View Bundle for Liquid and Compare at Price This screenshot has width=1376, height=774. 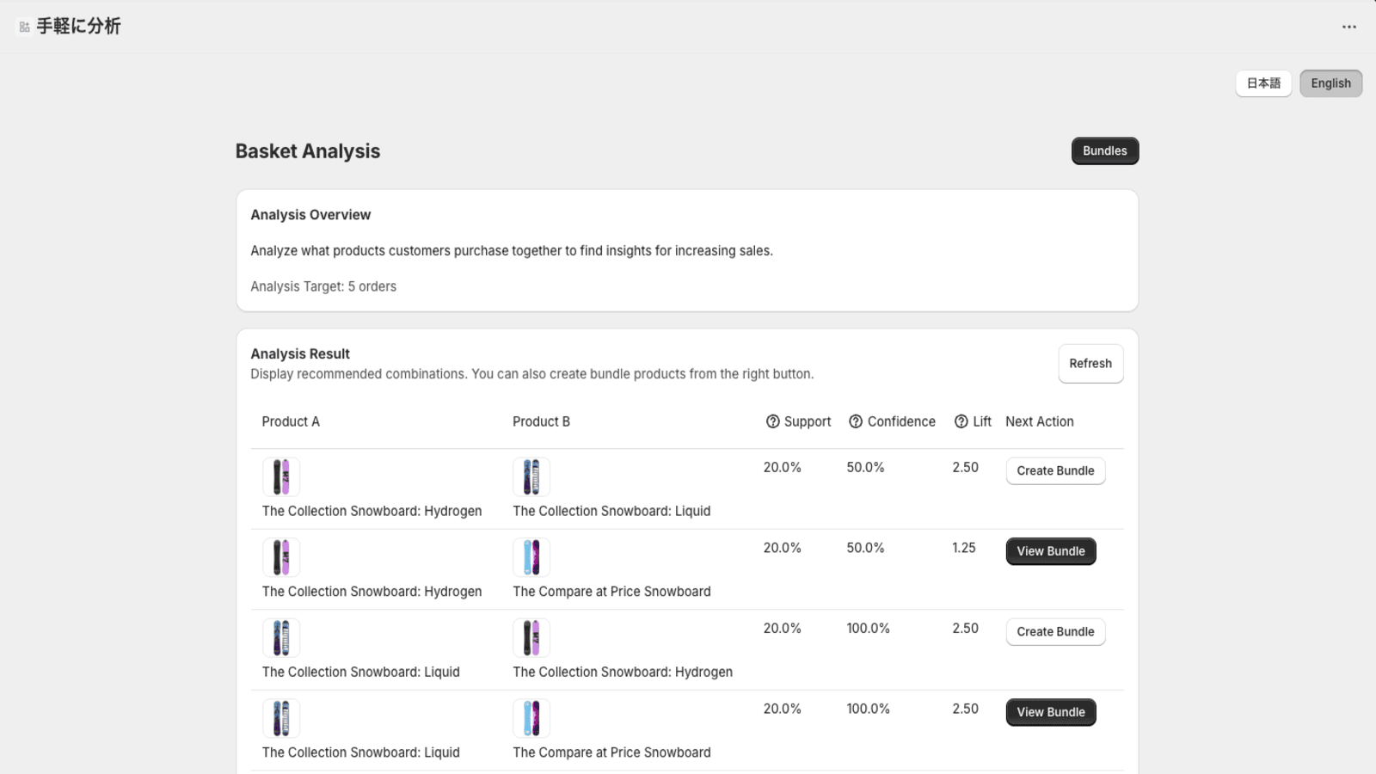1051,712
